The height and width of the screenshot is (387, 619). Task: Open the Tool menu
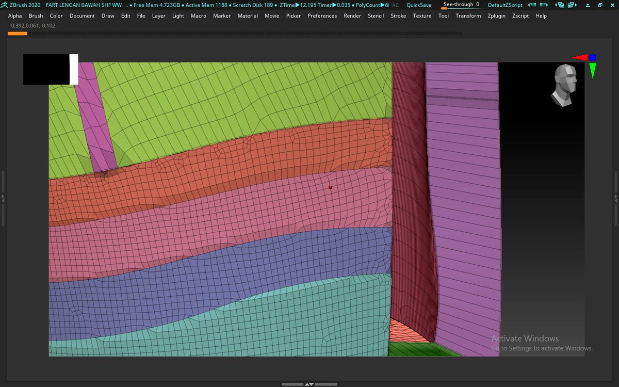coord(444,16)
